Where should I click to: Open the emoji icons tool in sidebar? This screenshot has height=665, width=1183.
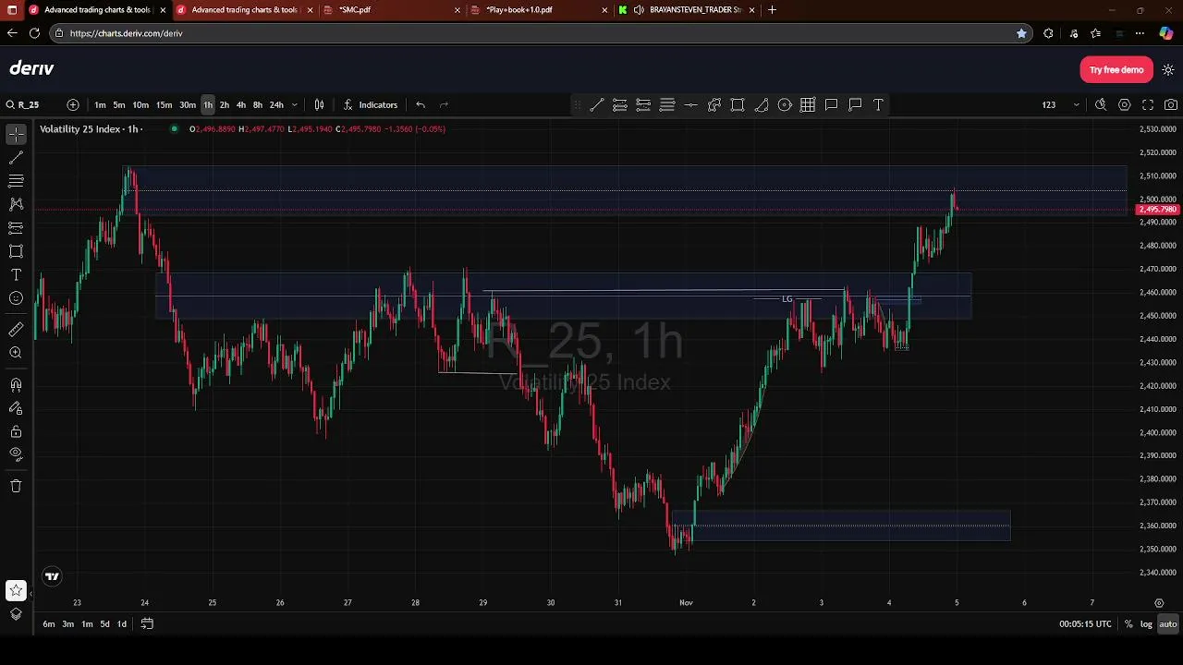16,298
